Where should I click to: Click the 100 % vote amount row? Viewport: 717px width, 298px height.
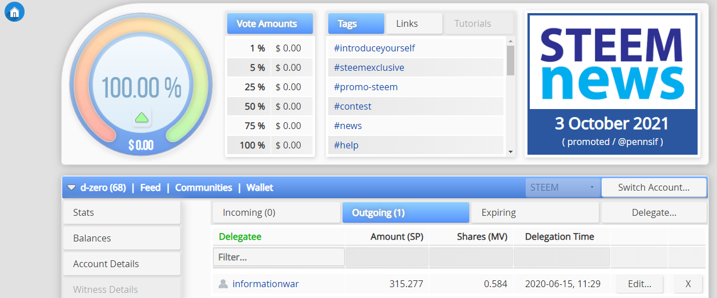point(270,145)
